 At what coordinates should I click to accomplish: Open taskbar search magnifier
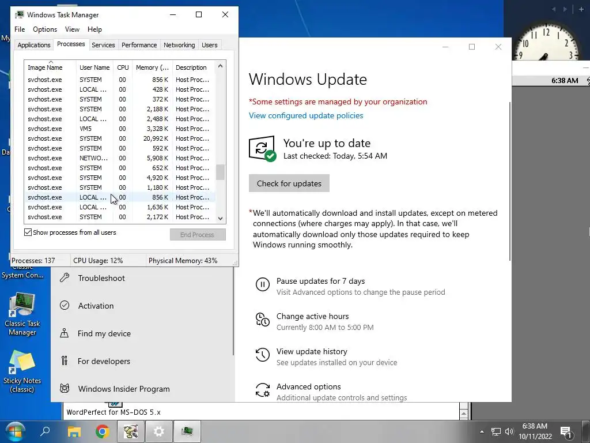[45, 431]
